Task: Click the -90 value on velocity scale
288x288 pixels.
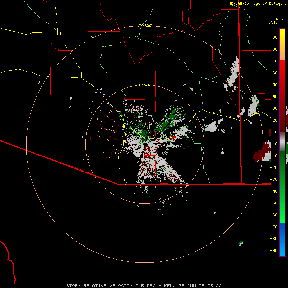Action: coord(274,251)
